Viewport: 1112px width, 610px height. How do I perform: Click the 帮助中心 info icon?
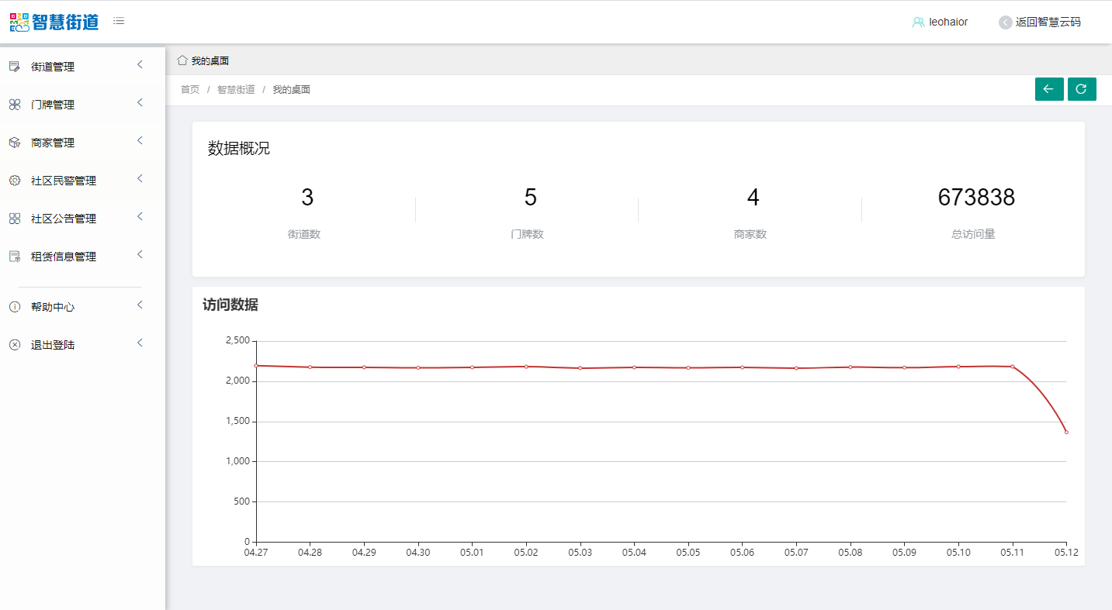pos(14,307)
